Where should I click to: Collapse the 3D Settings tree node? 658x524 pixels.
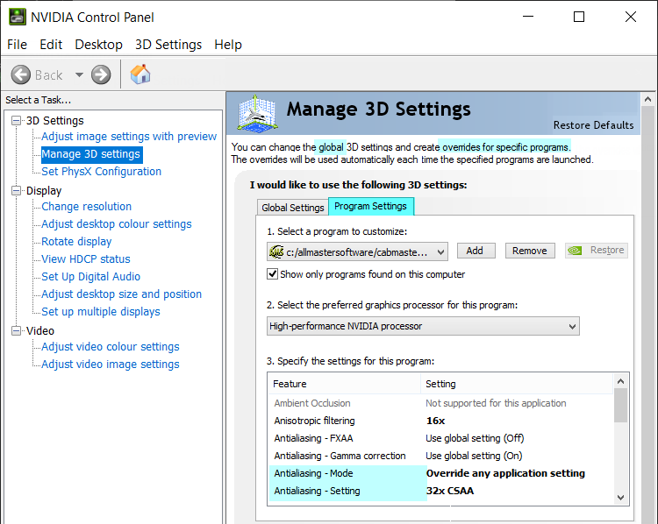17,121
